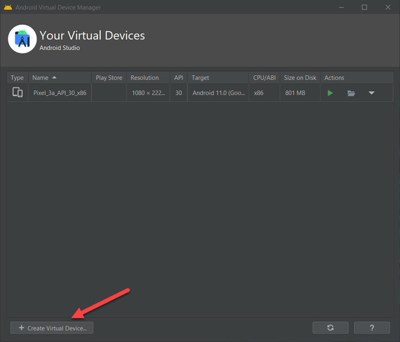Expand the Actions dropdown for Pixel_3a

(x=372, y=93)
